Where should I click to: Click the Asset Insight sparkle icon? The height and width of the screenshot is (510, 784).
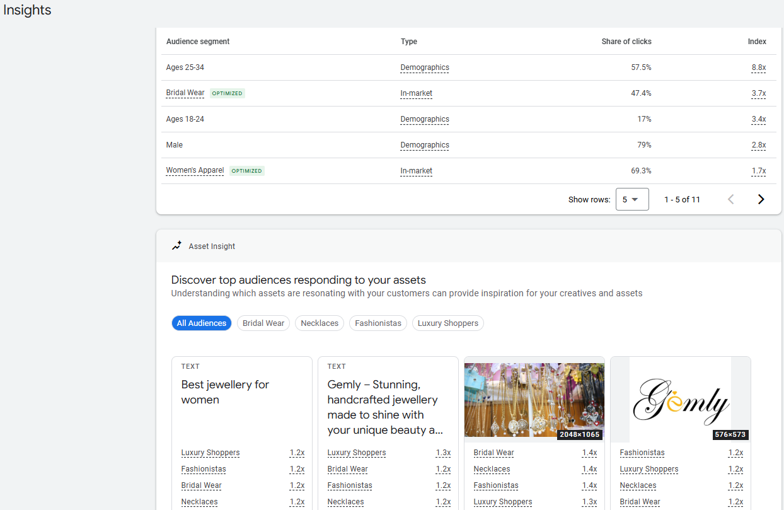coord(177,246)
